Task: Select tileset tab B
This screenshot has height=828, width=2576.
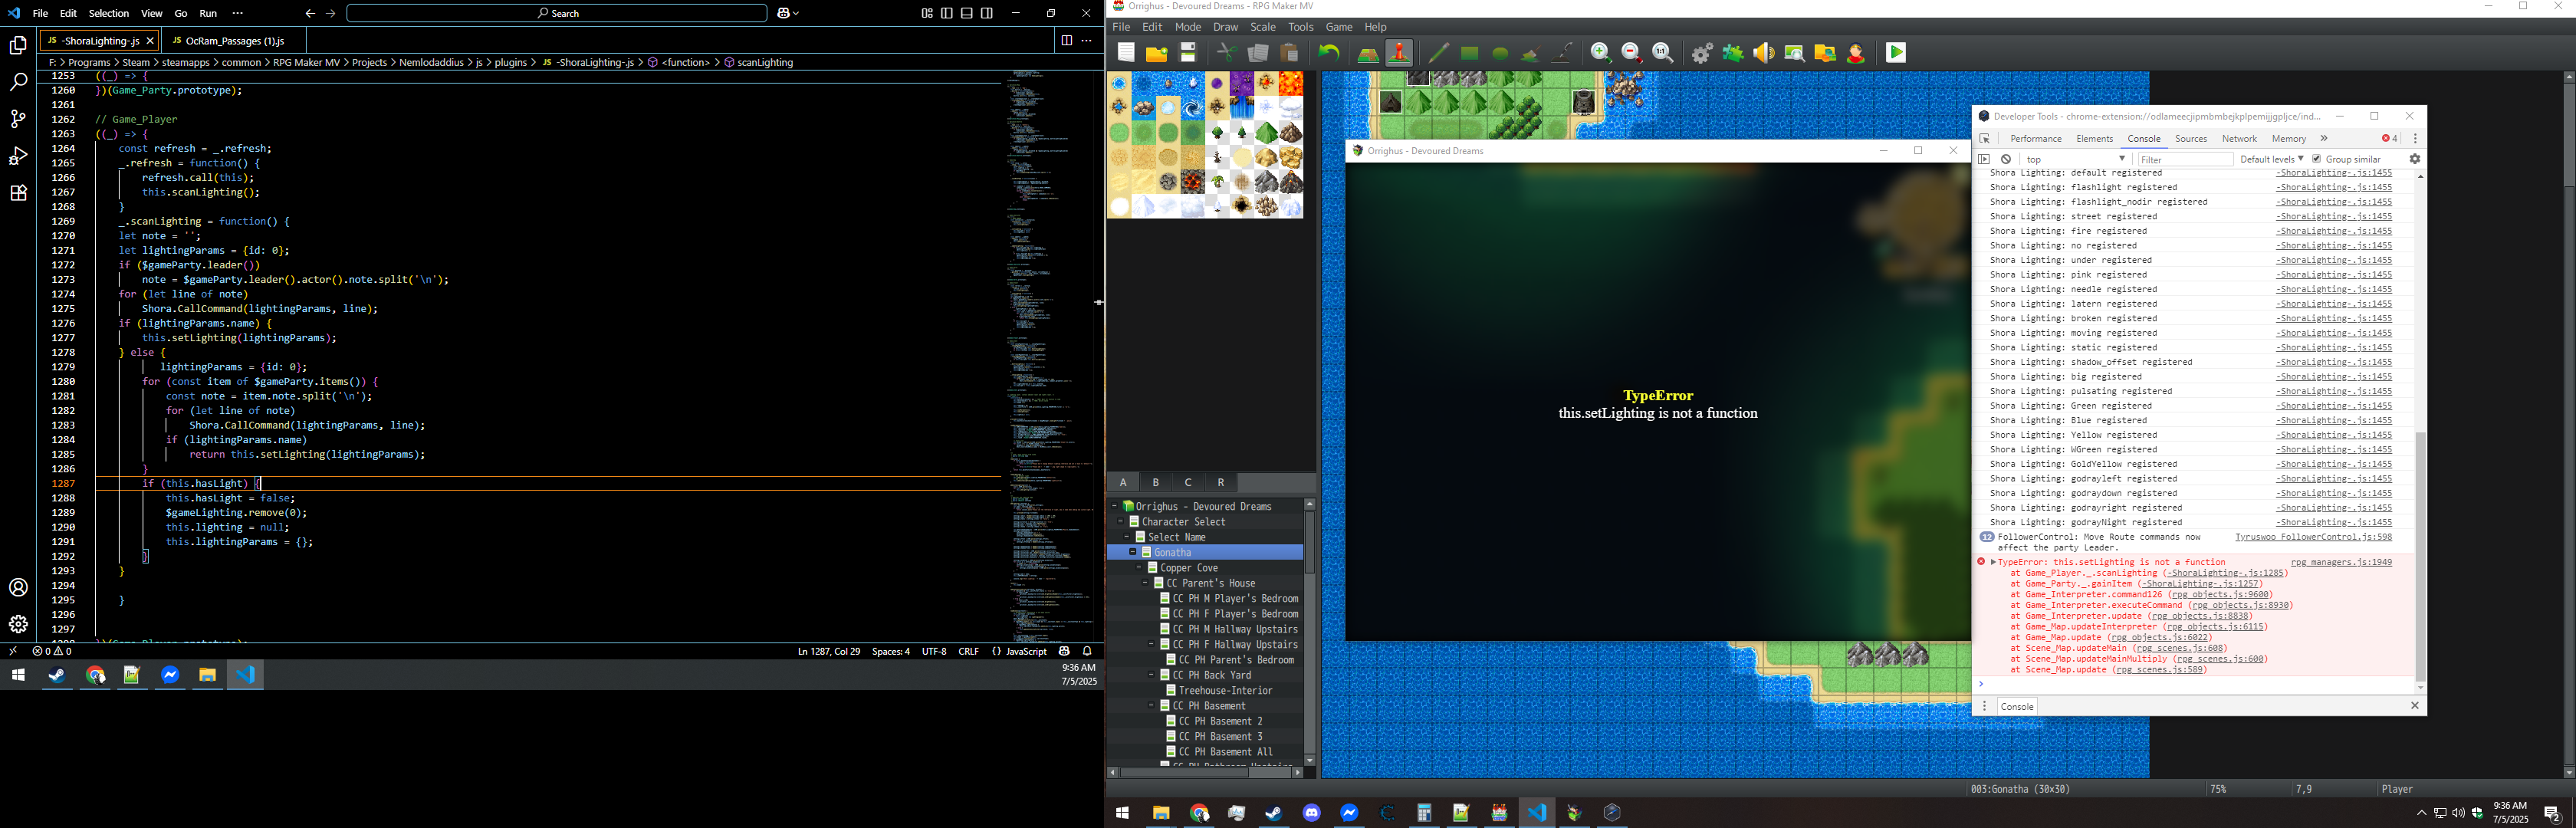Action: (x=1156, y=482)
